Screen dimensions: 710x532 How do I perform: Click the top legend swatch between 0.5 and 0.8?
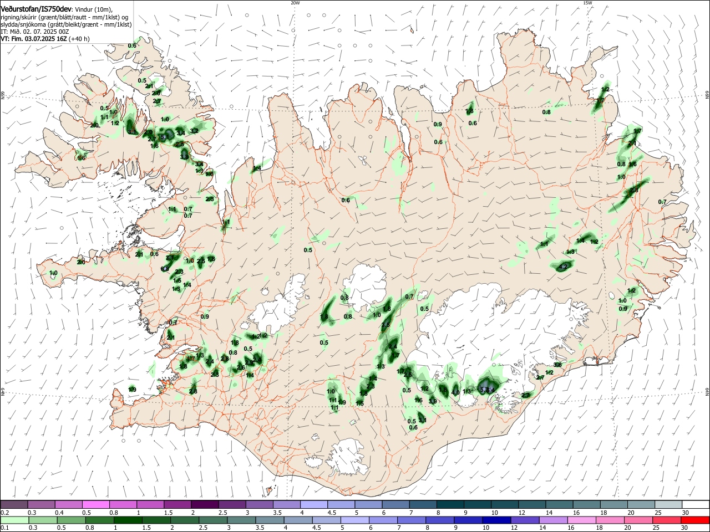96,504
